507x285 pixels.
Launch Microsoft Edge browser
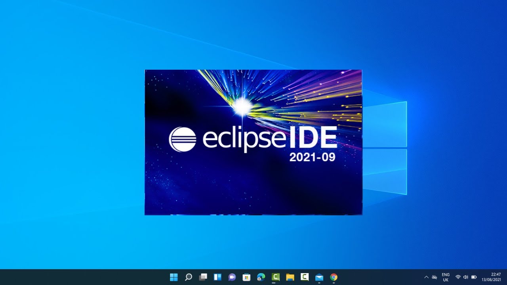(x=261, y=277)
